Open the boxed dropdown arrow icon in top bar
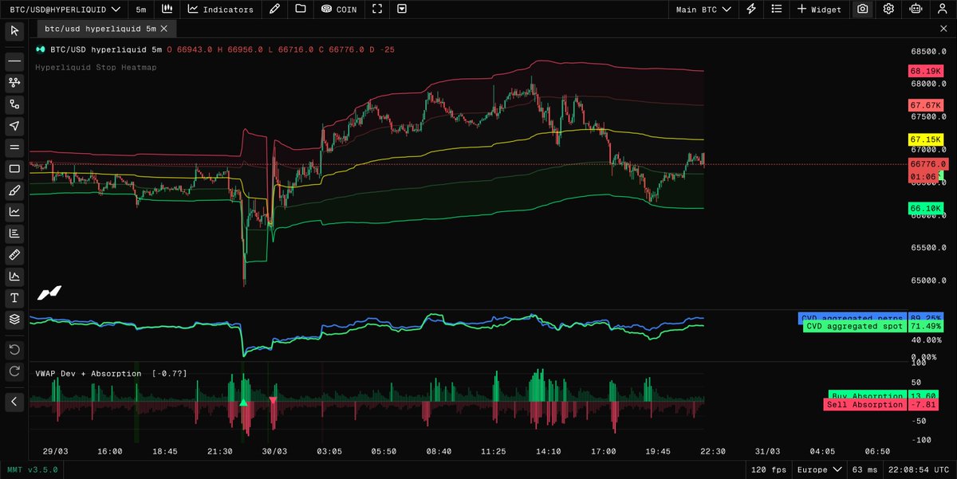Screen dimensions: 957x479 [401, 9]
